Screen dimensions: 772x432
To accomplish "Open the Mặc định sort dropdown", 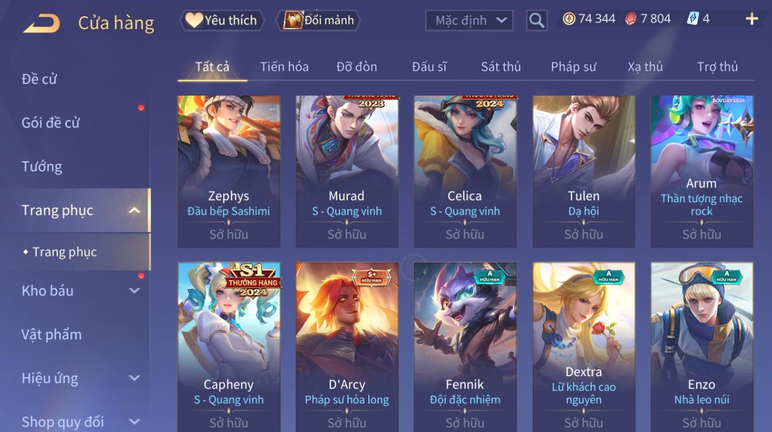I will 469,20.
